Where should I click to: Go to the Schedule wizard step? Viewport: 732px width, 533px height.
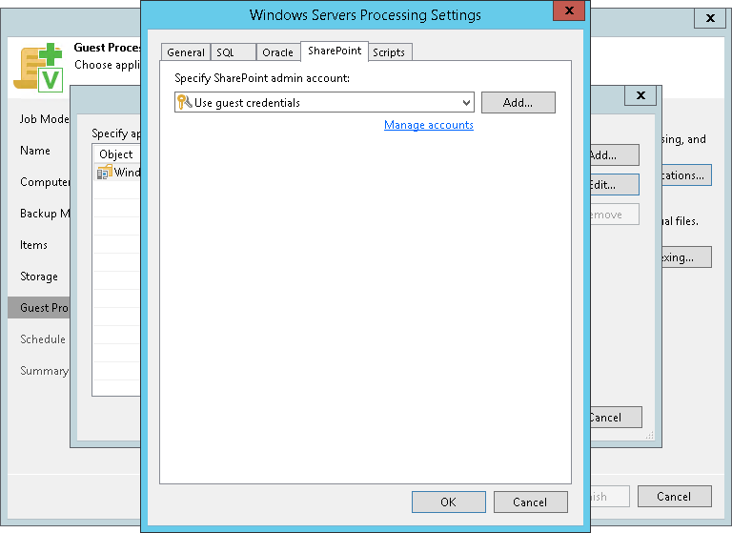tap(43, 339)
